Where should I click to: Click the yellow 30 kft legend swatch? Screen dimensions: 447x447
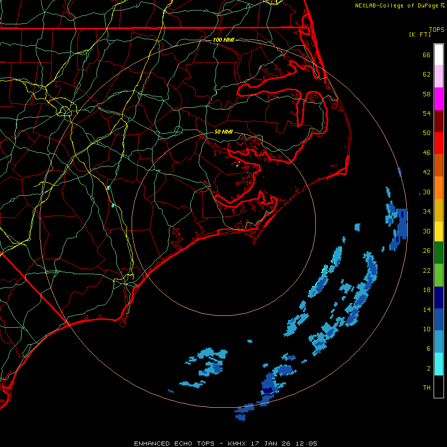439,231
